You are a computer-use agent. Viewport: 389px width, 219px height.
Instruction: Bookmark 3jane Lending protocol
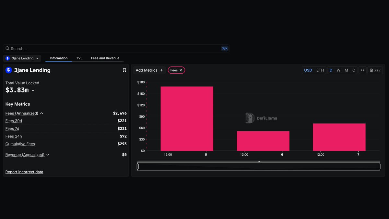[124, 70]
